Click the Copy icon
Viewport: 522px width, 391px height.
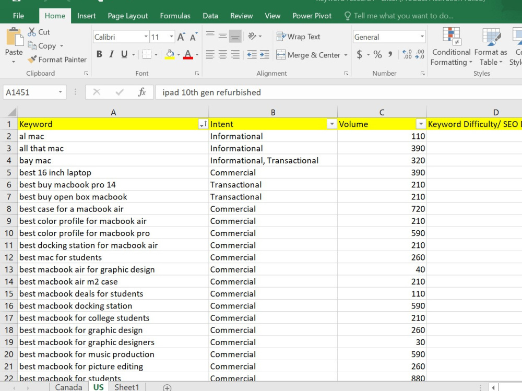coord(32,45)
